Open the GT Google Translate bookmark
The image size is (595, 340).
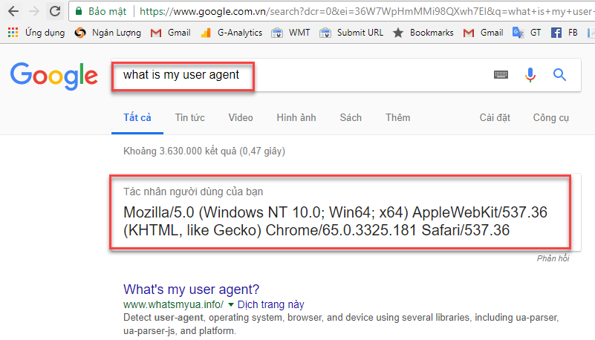pyautogui.click(x=527, y=33)
